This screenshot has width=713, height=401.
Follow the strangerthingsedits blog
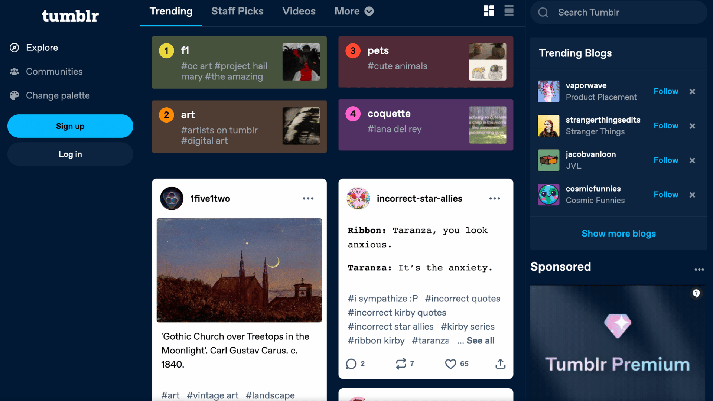coord(666,126)
